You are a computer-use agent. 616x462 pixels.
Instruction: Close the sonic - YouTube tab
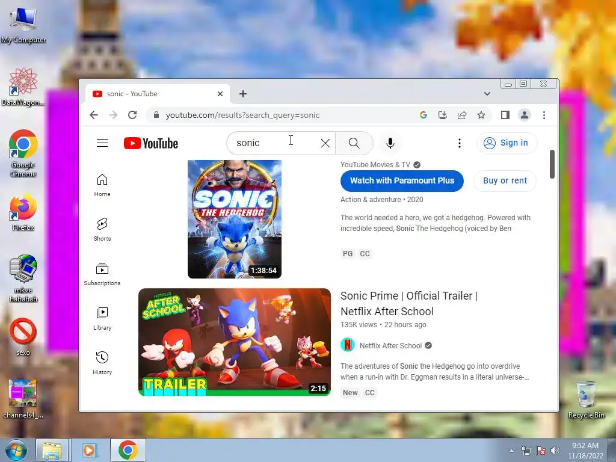tap(220, 94)
